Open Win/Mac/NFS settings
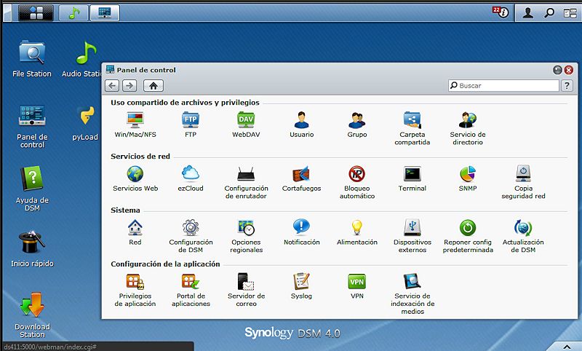The width and height of the screenshot is (582, 351). pyautogui.click(x=135, y=125)
